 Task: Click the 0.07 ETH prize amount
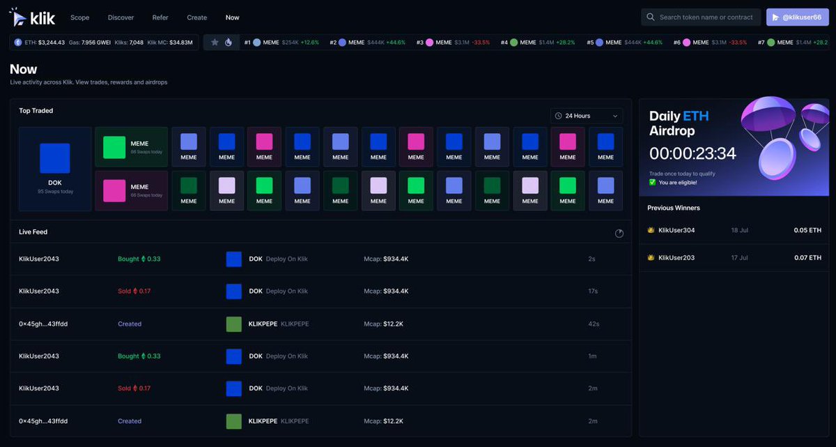pos(807,257)
